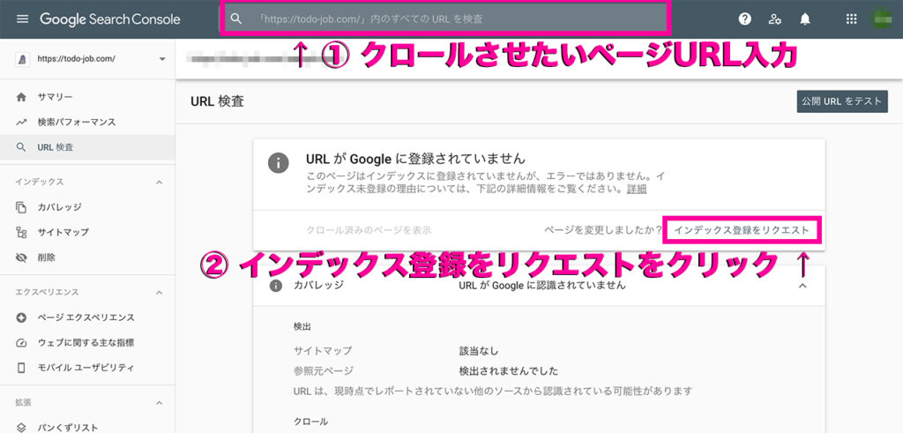Select the 該当なし sitemap value
Screen dimensions: 903x433
[479, 351]
